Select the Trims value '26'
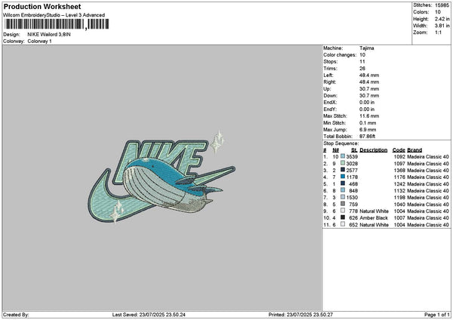The image size is (453, 320). (362, 69)
